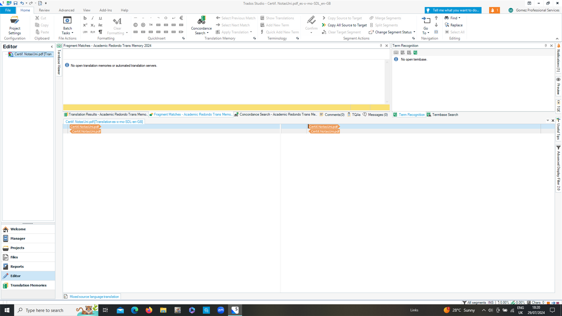Image resolution: width=562 pixels, height=316 pixels.
Task: Click the All segments filter in status bar
Action: click(474, 303)
